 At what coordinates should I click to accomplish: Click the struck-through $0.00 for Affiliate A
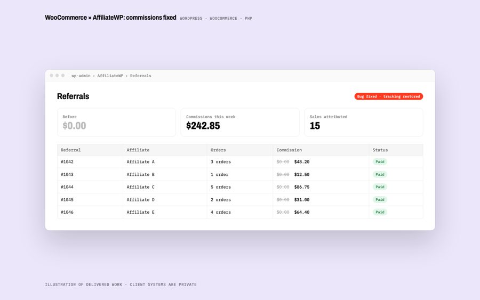click(283, 162)
